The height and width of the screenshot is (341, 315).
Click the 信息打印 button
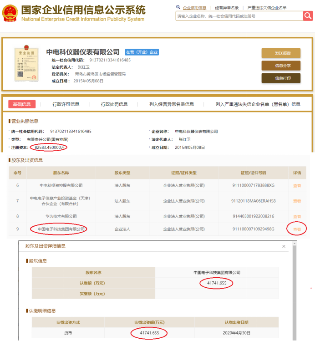(281, 78)
